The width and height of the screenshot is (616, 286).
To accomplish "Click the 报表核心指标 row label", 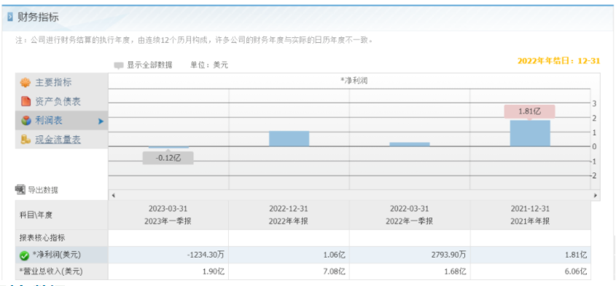I will (x=42, y=238).
